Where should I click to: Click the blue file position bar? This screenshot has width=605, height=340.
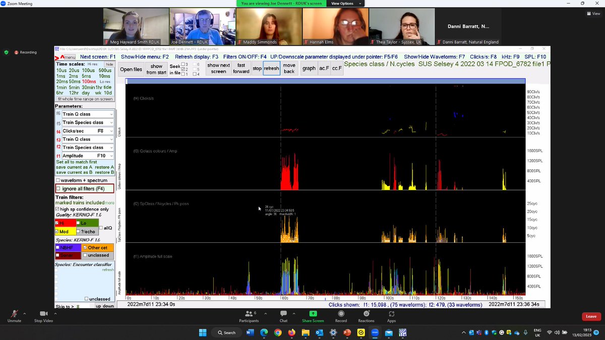point(325,81)
